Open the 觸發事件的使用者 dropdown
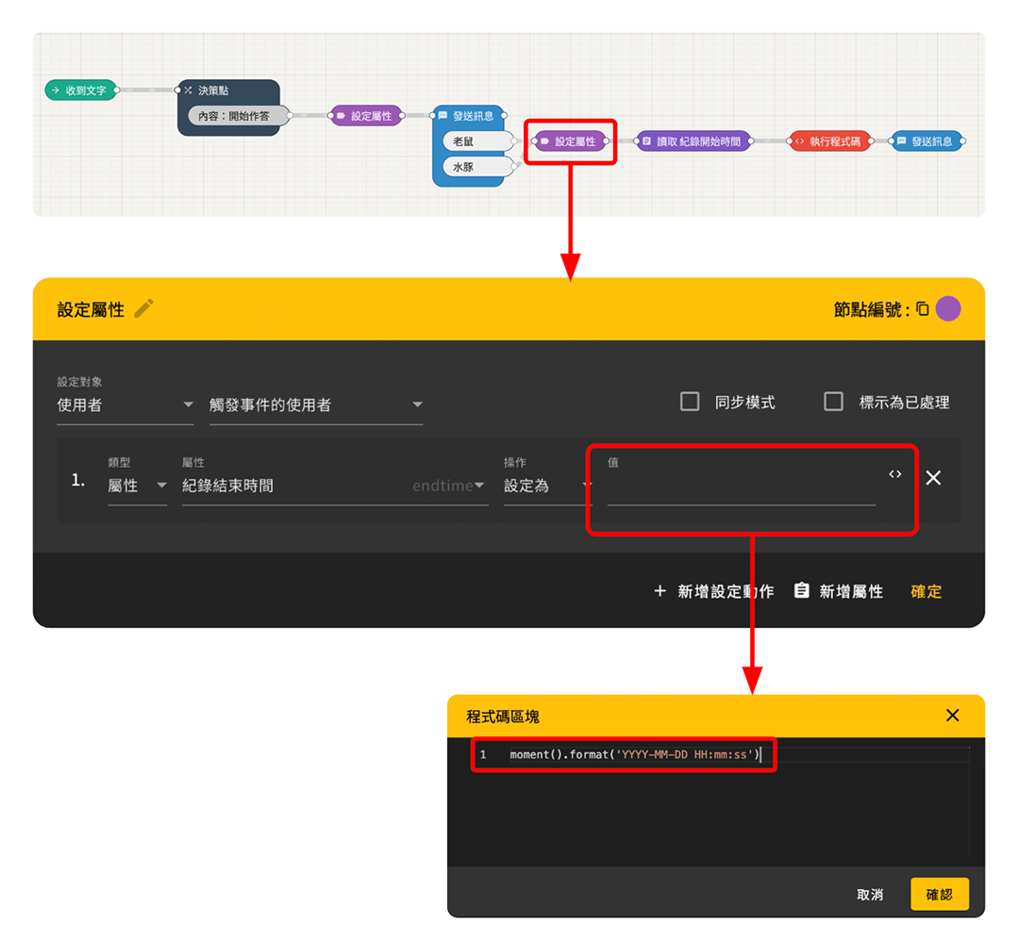Image resolution: width=1019 pixels, height=940 pixels. [x=316, y=405]
